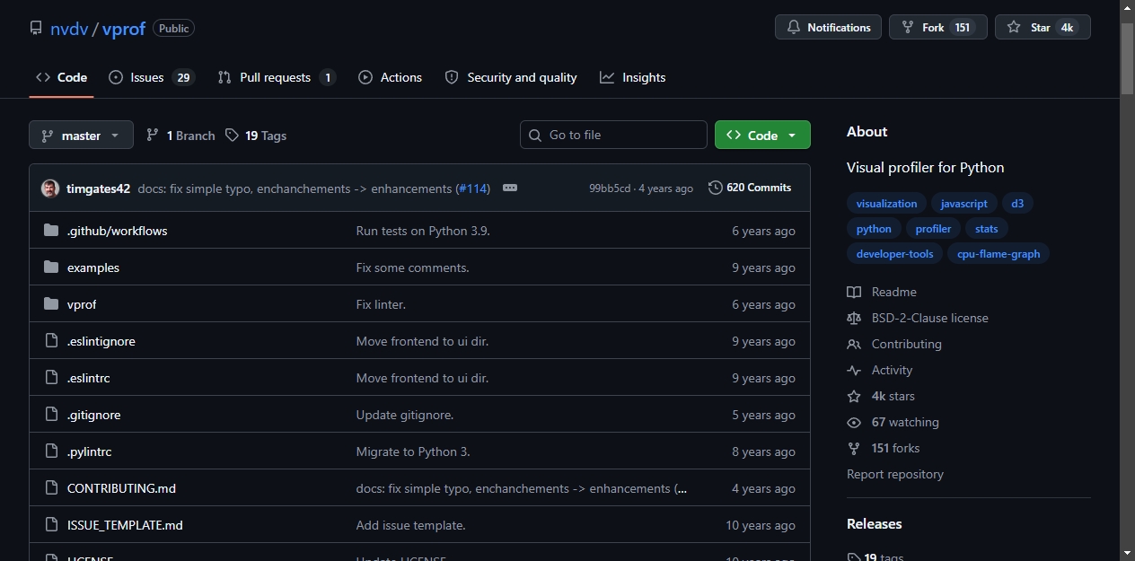The width and height of the screenshot is (1135, 561).
Task: View the 620 Commits history
Action: point(750,188)
